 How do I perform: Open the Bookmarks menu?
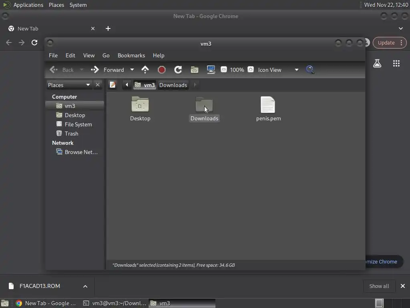pos(131,55)
